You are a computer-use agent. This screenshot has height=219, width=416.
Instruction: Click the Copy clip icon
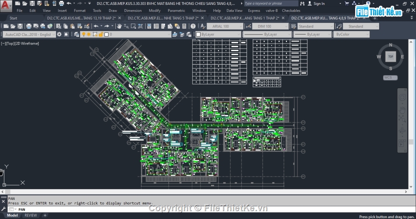(66, 26)
